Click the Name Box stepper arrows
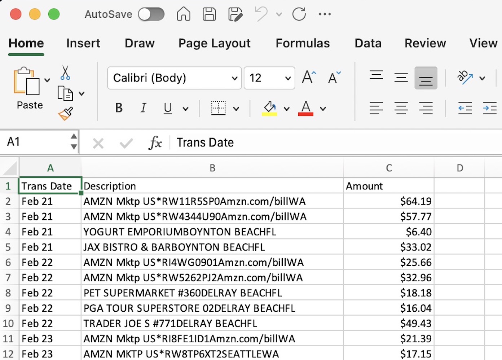The width and height of the screenshot is (502, 360). (x=74, y=141)
